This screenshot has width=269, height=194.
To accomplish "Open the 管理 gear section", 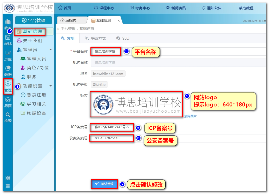I will tap(8, 87).
